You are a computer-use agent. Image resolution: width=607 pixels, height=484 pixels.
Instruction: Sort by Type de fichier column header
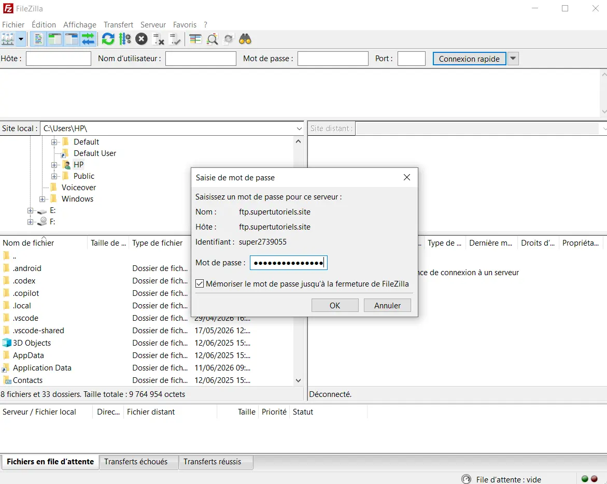(x=159, y=243)
